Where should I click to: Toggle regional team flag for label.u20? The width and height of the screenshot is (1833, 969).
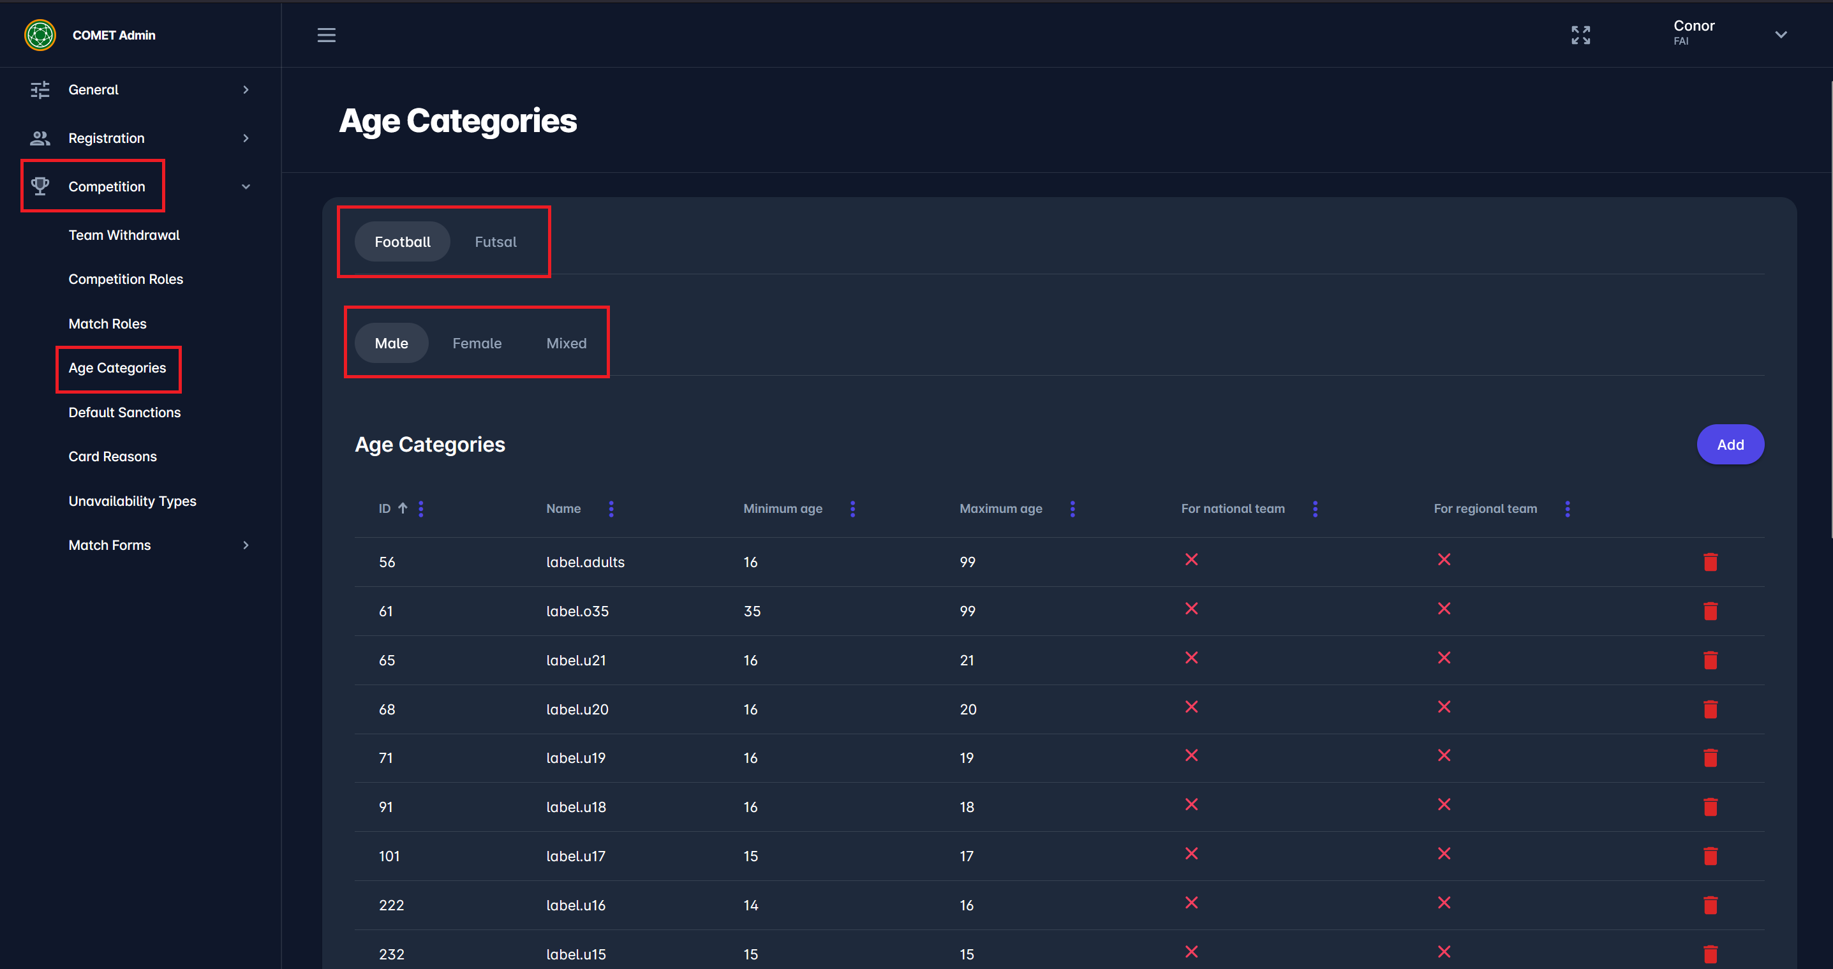[x=1444, y=707]
